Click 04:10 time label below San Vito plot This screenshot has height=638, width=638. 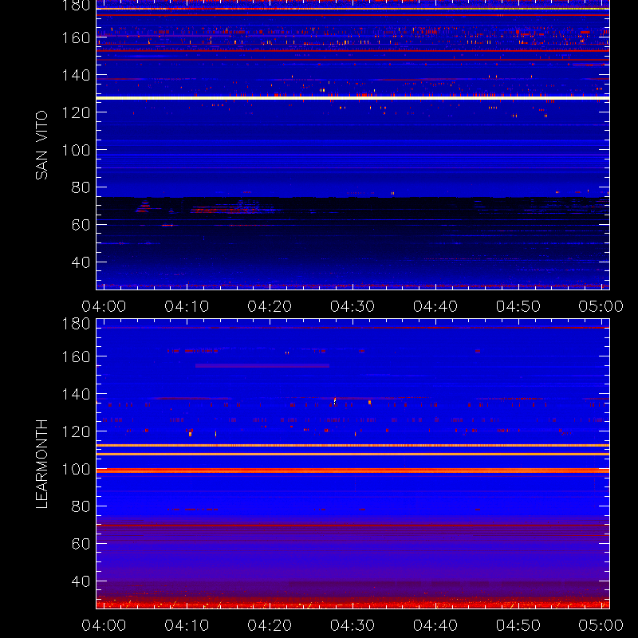(187, 306)
